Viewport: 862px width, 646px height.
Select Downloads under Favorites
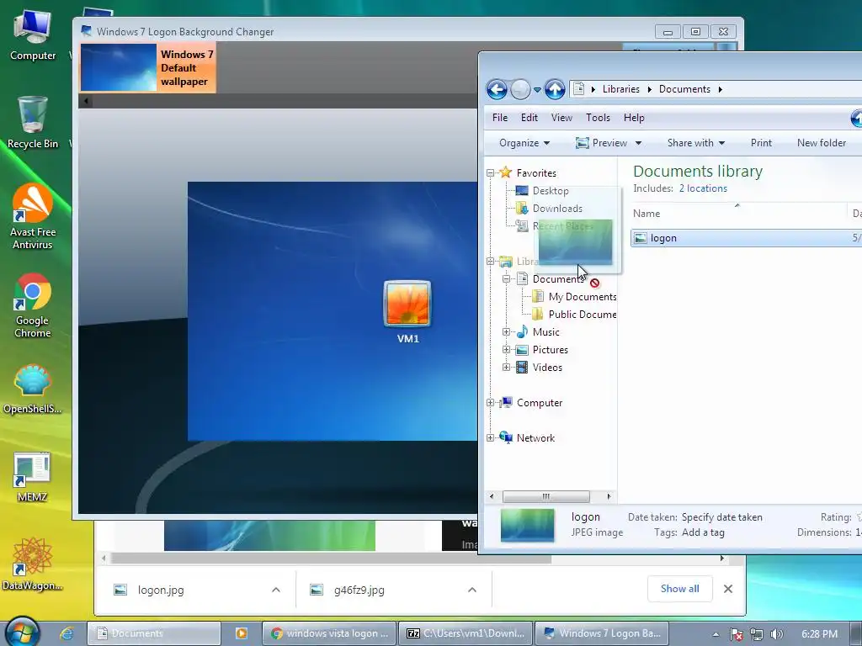[557, 209]
